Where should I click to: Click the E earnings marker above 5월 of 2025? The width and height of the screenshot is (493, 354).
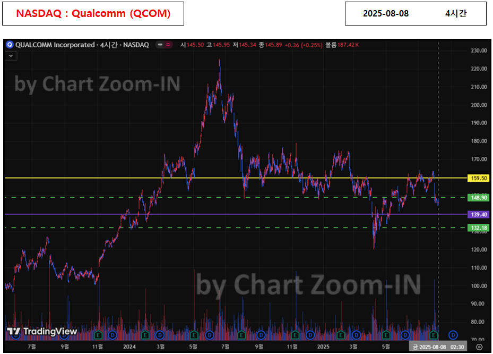coord(386,335)
